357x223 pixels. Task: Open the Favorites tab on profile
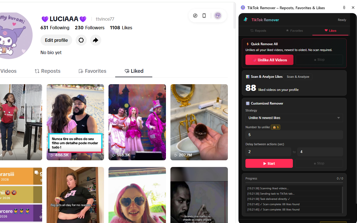[92, 71]
